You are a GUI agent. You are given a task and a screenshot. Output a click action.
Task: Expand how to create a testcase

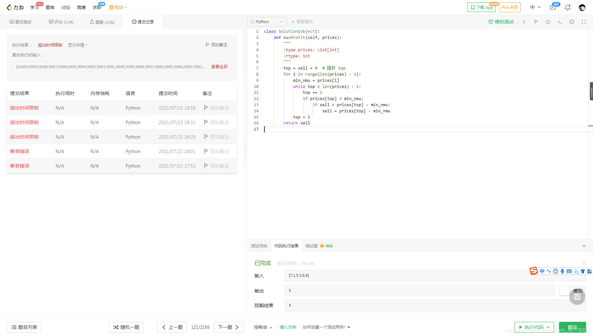[x=326, y=327]
